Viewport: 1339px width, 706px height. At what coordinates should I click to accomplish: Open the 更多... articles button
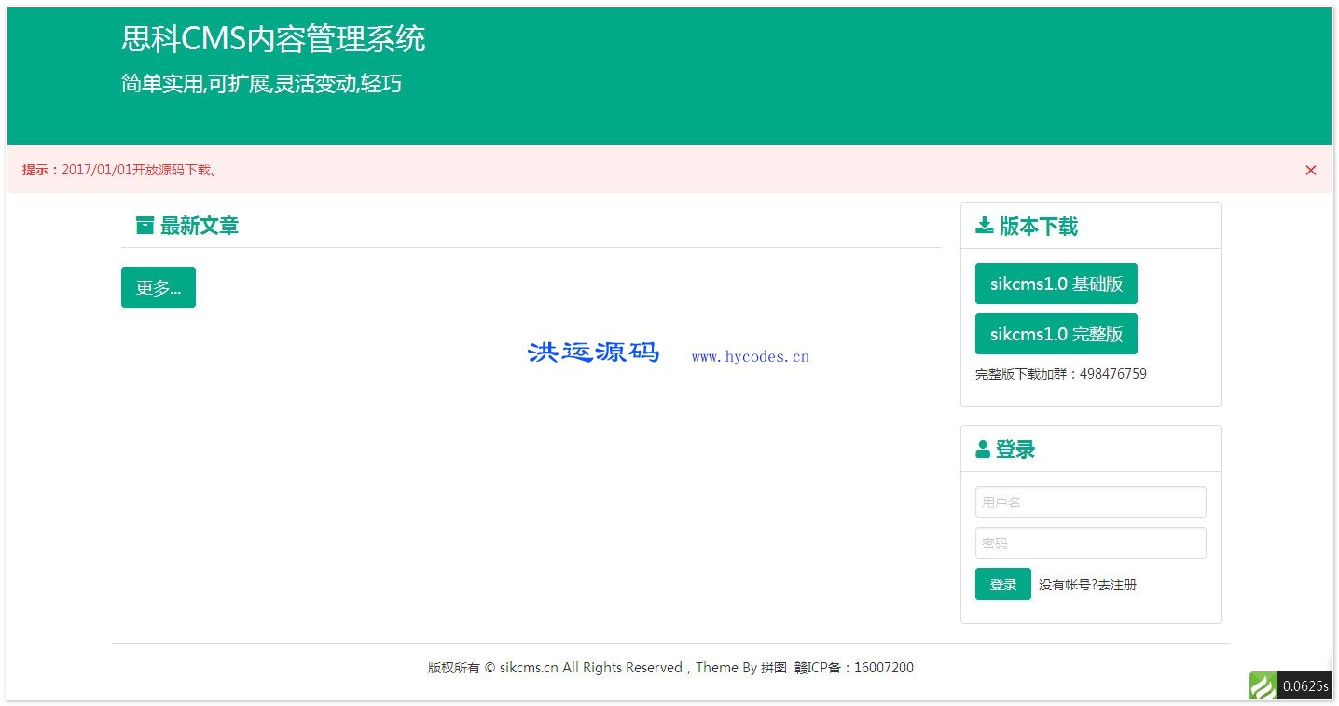(159, 287)
